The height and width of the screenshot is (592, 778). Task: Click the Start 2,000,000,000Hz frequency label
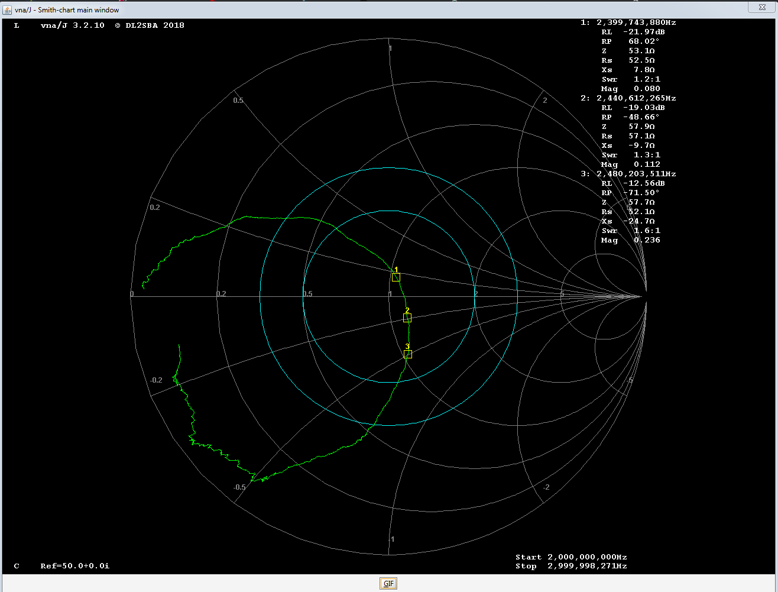[570, 557]
